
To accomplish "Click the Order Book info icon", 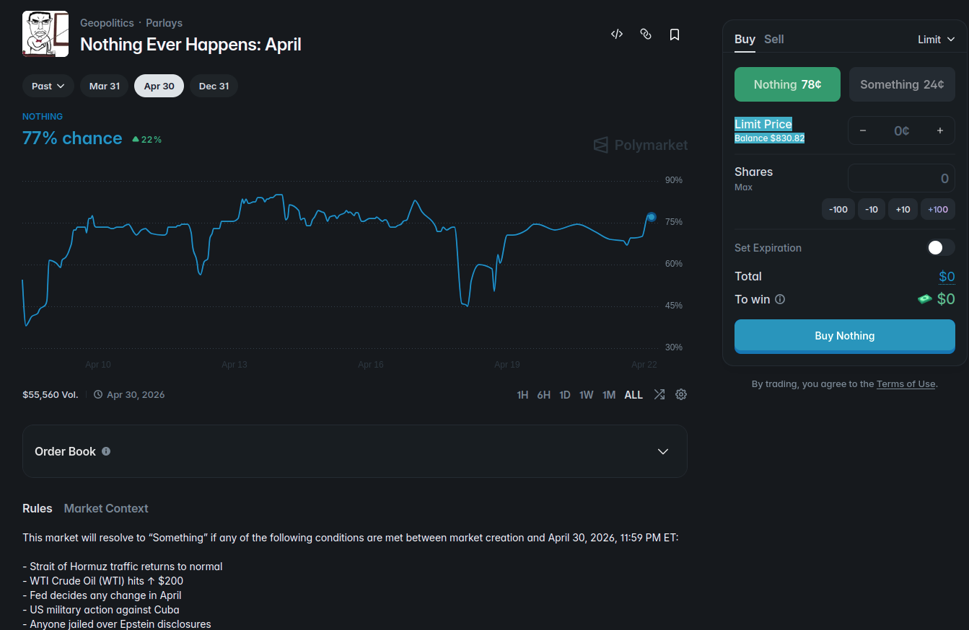I will [x=106, y=451].
